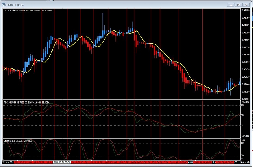The image size is (253, 167).
Task: Click the 20 level on Stochastic scale
Action: pyautogui.click(x=242, y=156)
